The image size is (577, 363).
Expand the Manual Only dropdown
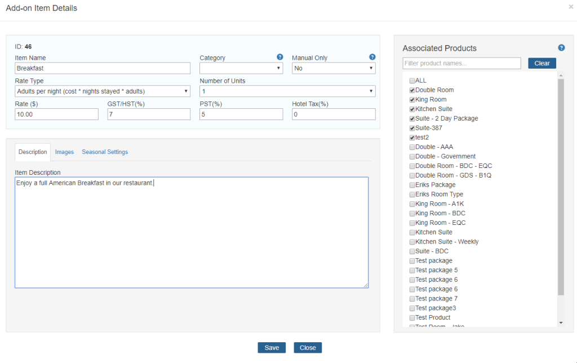click(334, 68)
